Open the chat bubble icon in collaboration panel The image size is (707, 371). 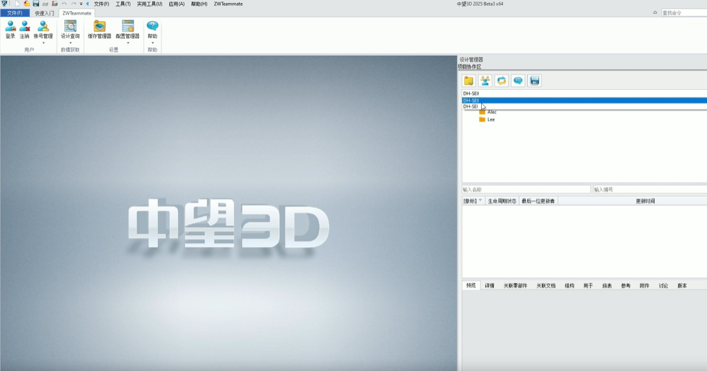click(x=518, y=80)
